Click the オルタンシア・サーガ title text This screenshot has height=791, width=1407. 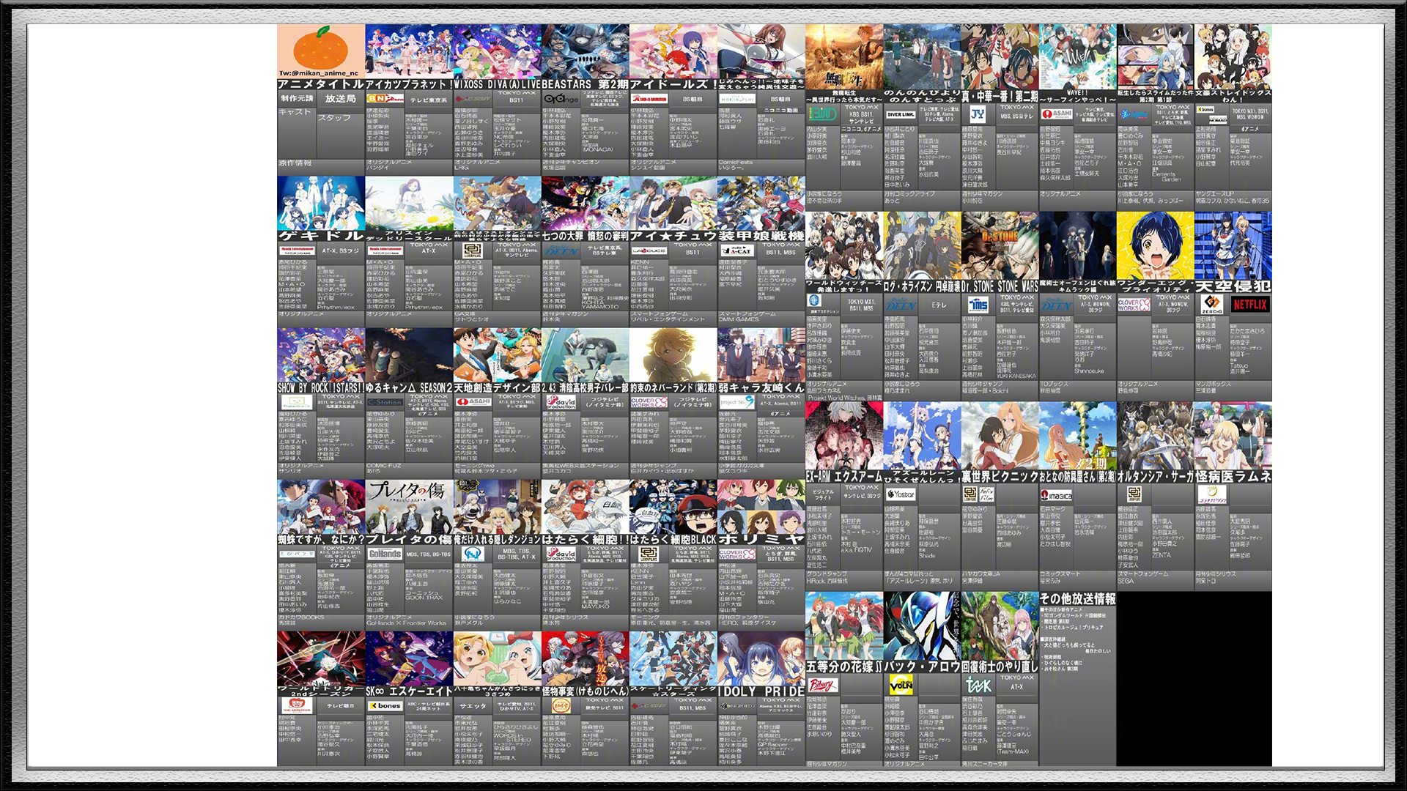pyautogui.click(x=1155, y=476)
